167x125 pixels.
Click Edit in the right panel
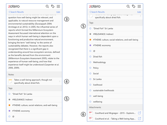[139, 12]
